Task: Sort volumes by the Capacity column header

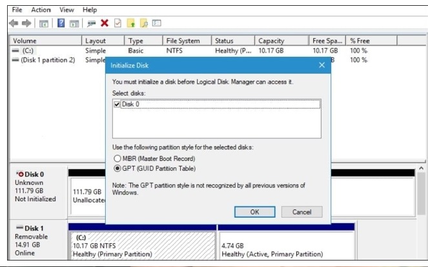Action: [271, 41]
